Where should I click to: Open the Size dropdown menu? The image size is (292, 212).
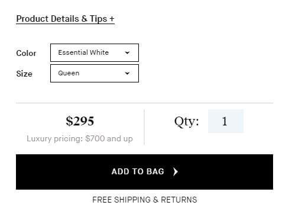point(95,74)
